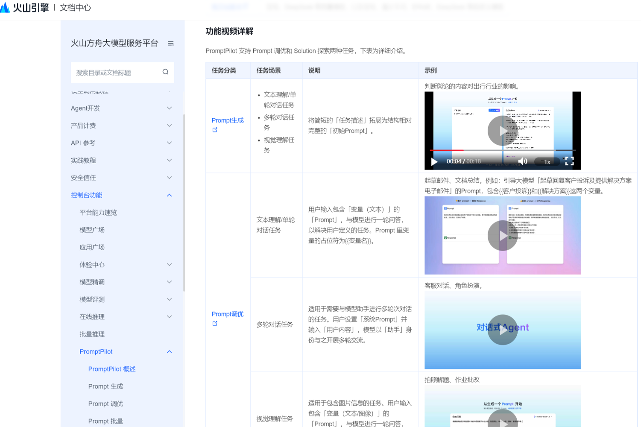Click the 火山引擎 logo
The image size is (641, 427).
[x=25, y=7]
